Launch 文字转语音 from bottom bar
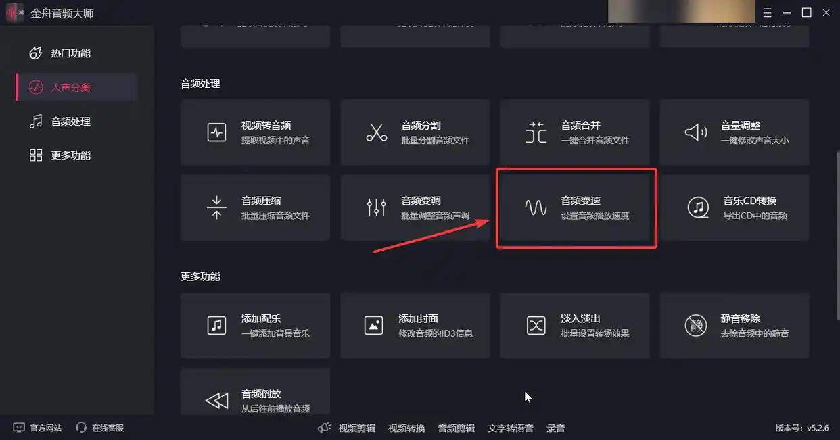This screenshot has width=840, height=440. click(511, 428)
